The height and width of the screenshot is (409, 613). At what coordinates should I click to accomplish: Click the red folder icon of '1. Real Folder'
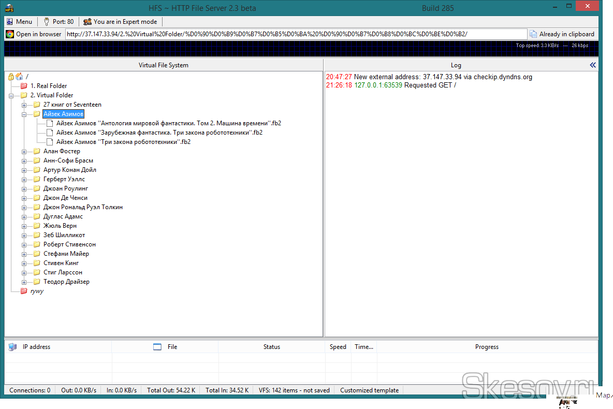coord(24,86)
